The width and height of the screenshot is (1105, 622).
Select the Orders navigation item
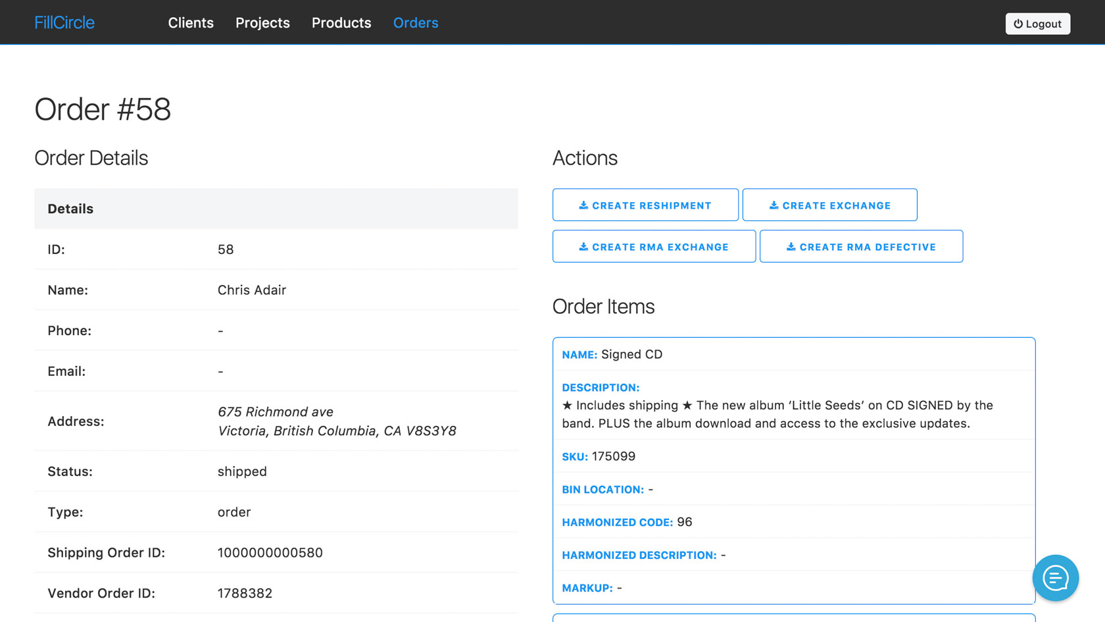(416, 23)
